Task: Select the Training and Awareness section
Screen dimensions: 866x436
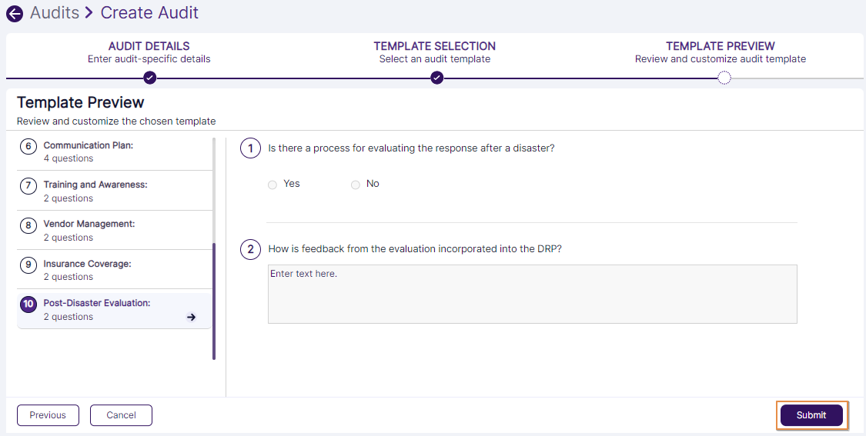Action: tap(114, 191)
